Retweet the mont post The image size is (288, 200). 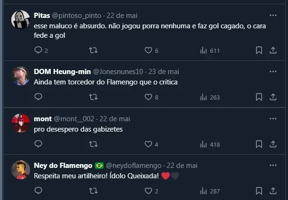93,144
